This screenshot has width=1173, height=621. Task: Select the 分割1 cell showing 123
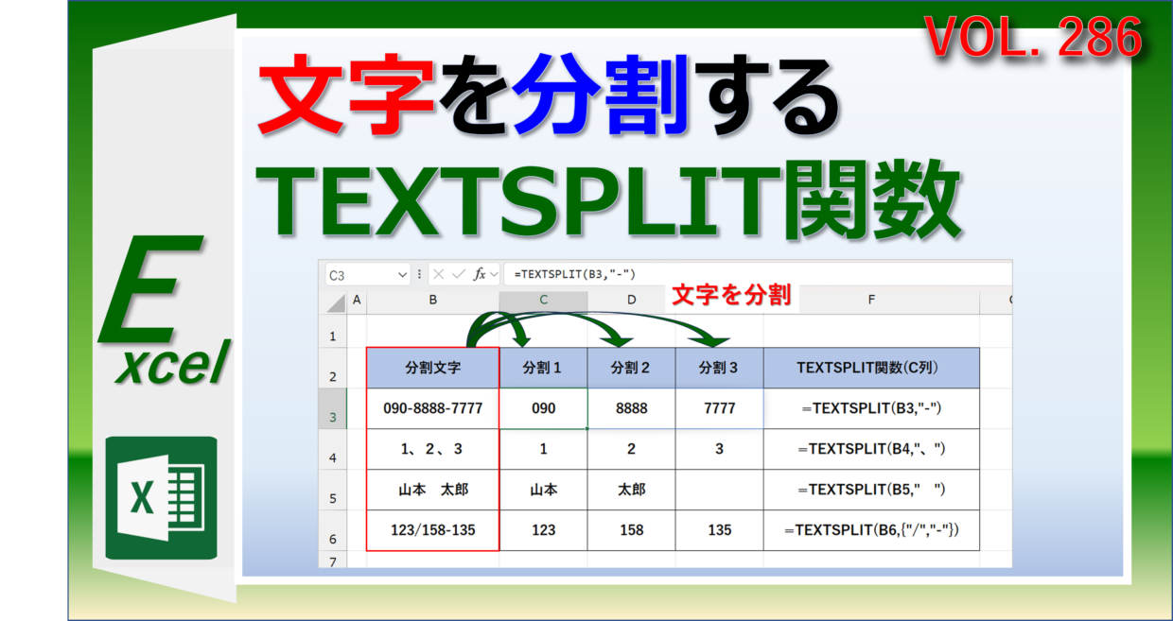pos(543,530)
